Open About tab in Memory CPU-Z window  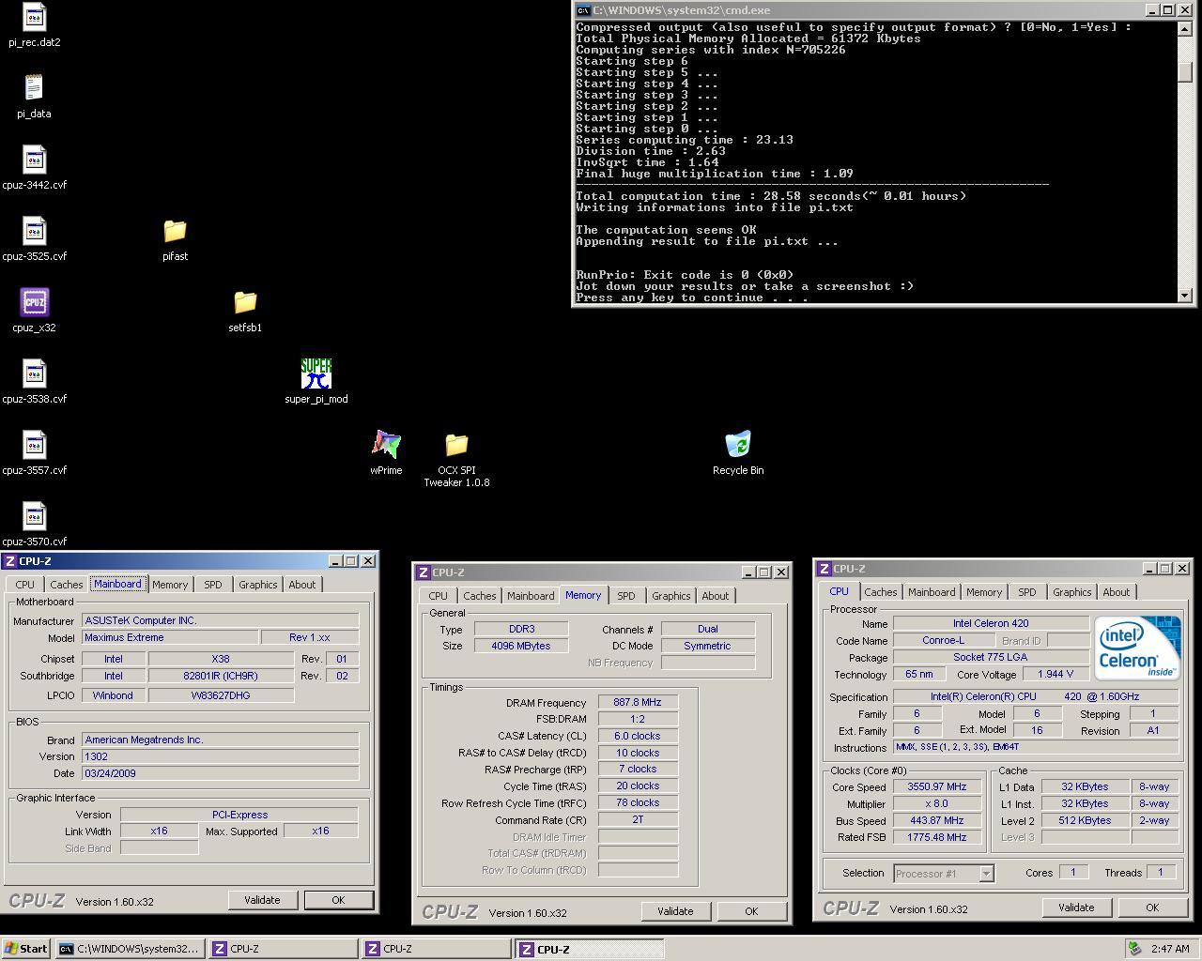tap(716, 596)
